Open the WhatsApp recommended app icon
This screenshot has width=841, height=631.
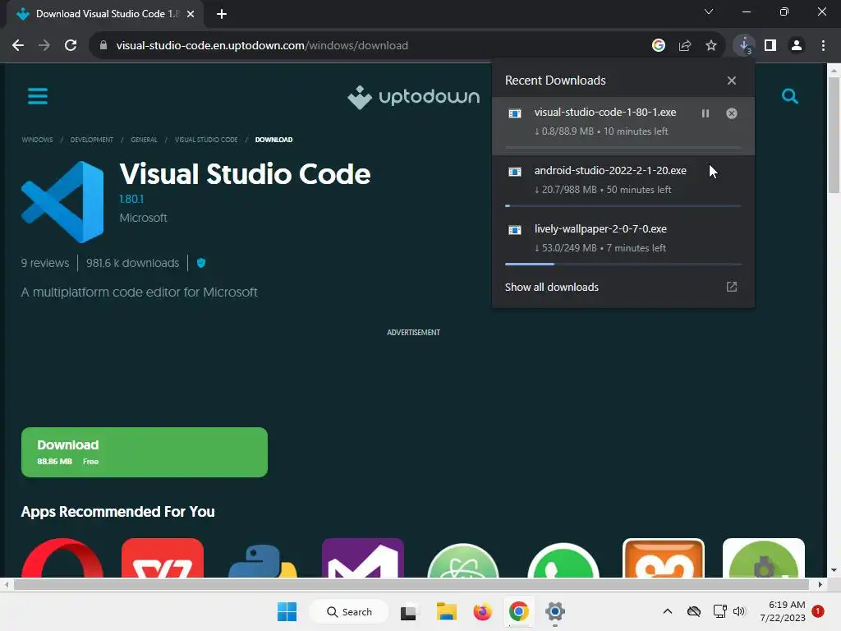coord(563,560)
